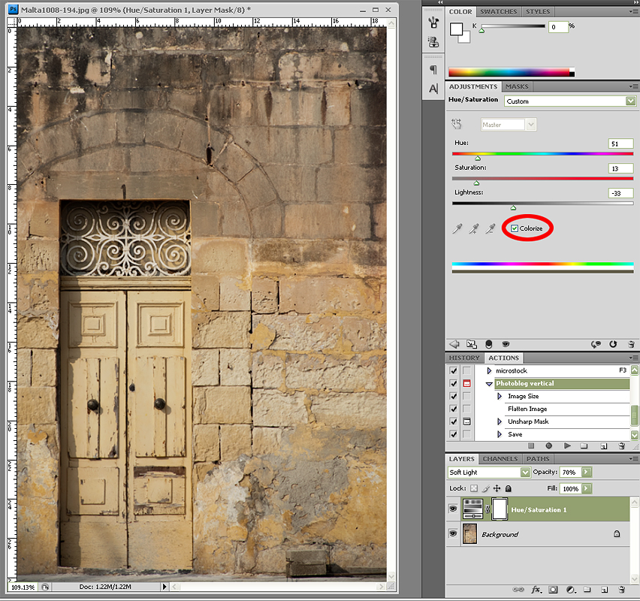
Task: Switch to the Channels tab
Action: pos(500,459)
